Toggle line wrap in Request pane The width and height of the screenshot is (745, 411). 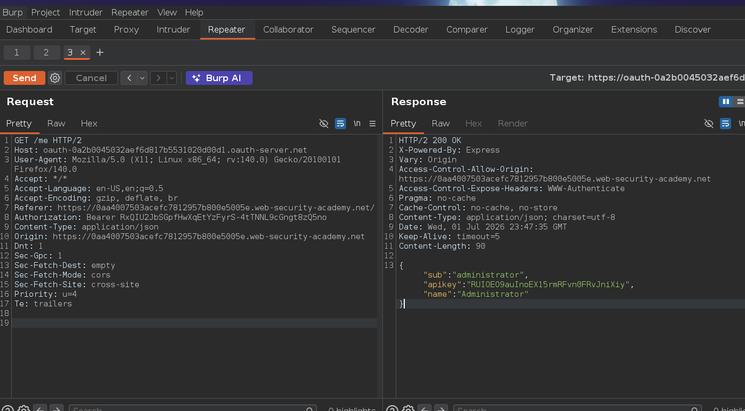coord(340,123)
